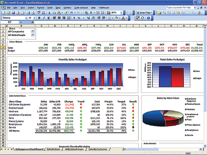This screenshot has height=155, width=207.
Task: Click the insert function fx icon
Action: 33,22
